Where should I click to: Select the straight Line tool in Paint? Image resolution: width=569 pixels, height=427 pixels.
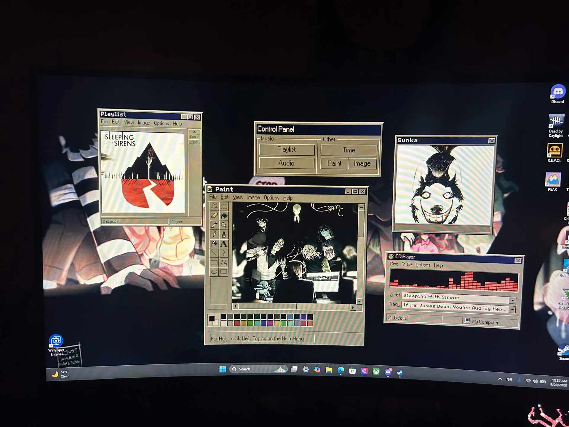214,253
